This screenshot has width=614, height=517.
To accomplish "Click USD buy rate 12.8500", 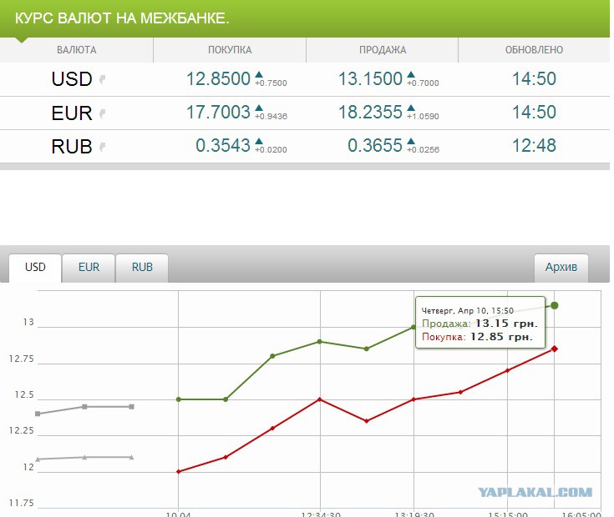I will coord(218,79).
